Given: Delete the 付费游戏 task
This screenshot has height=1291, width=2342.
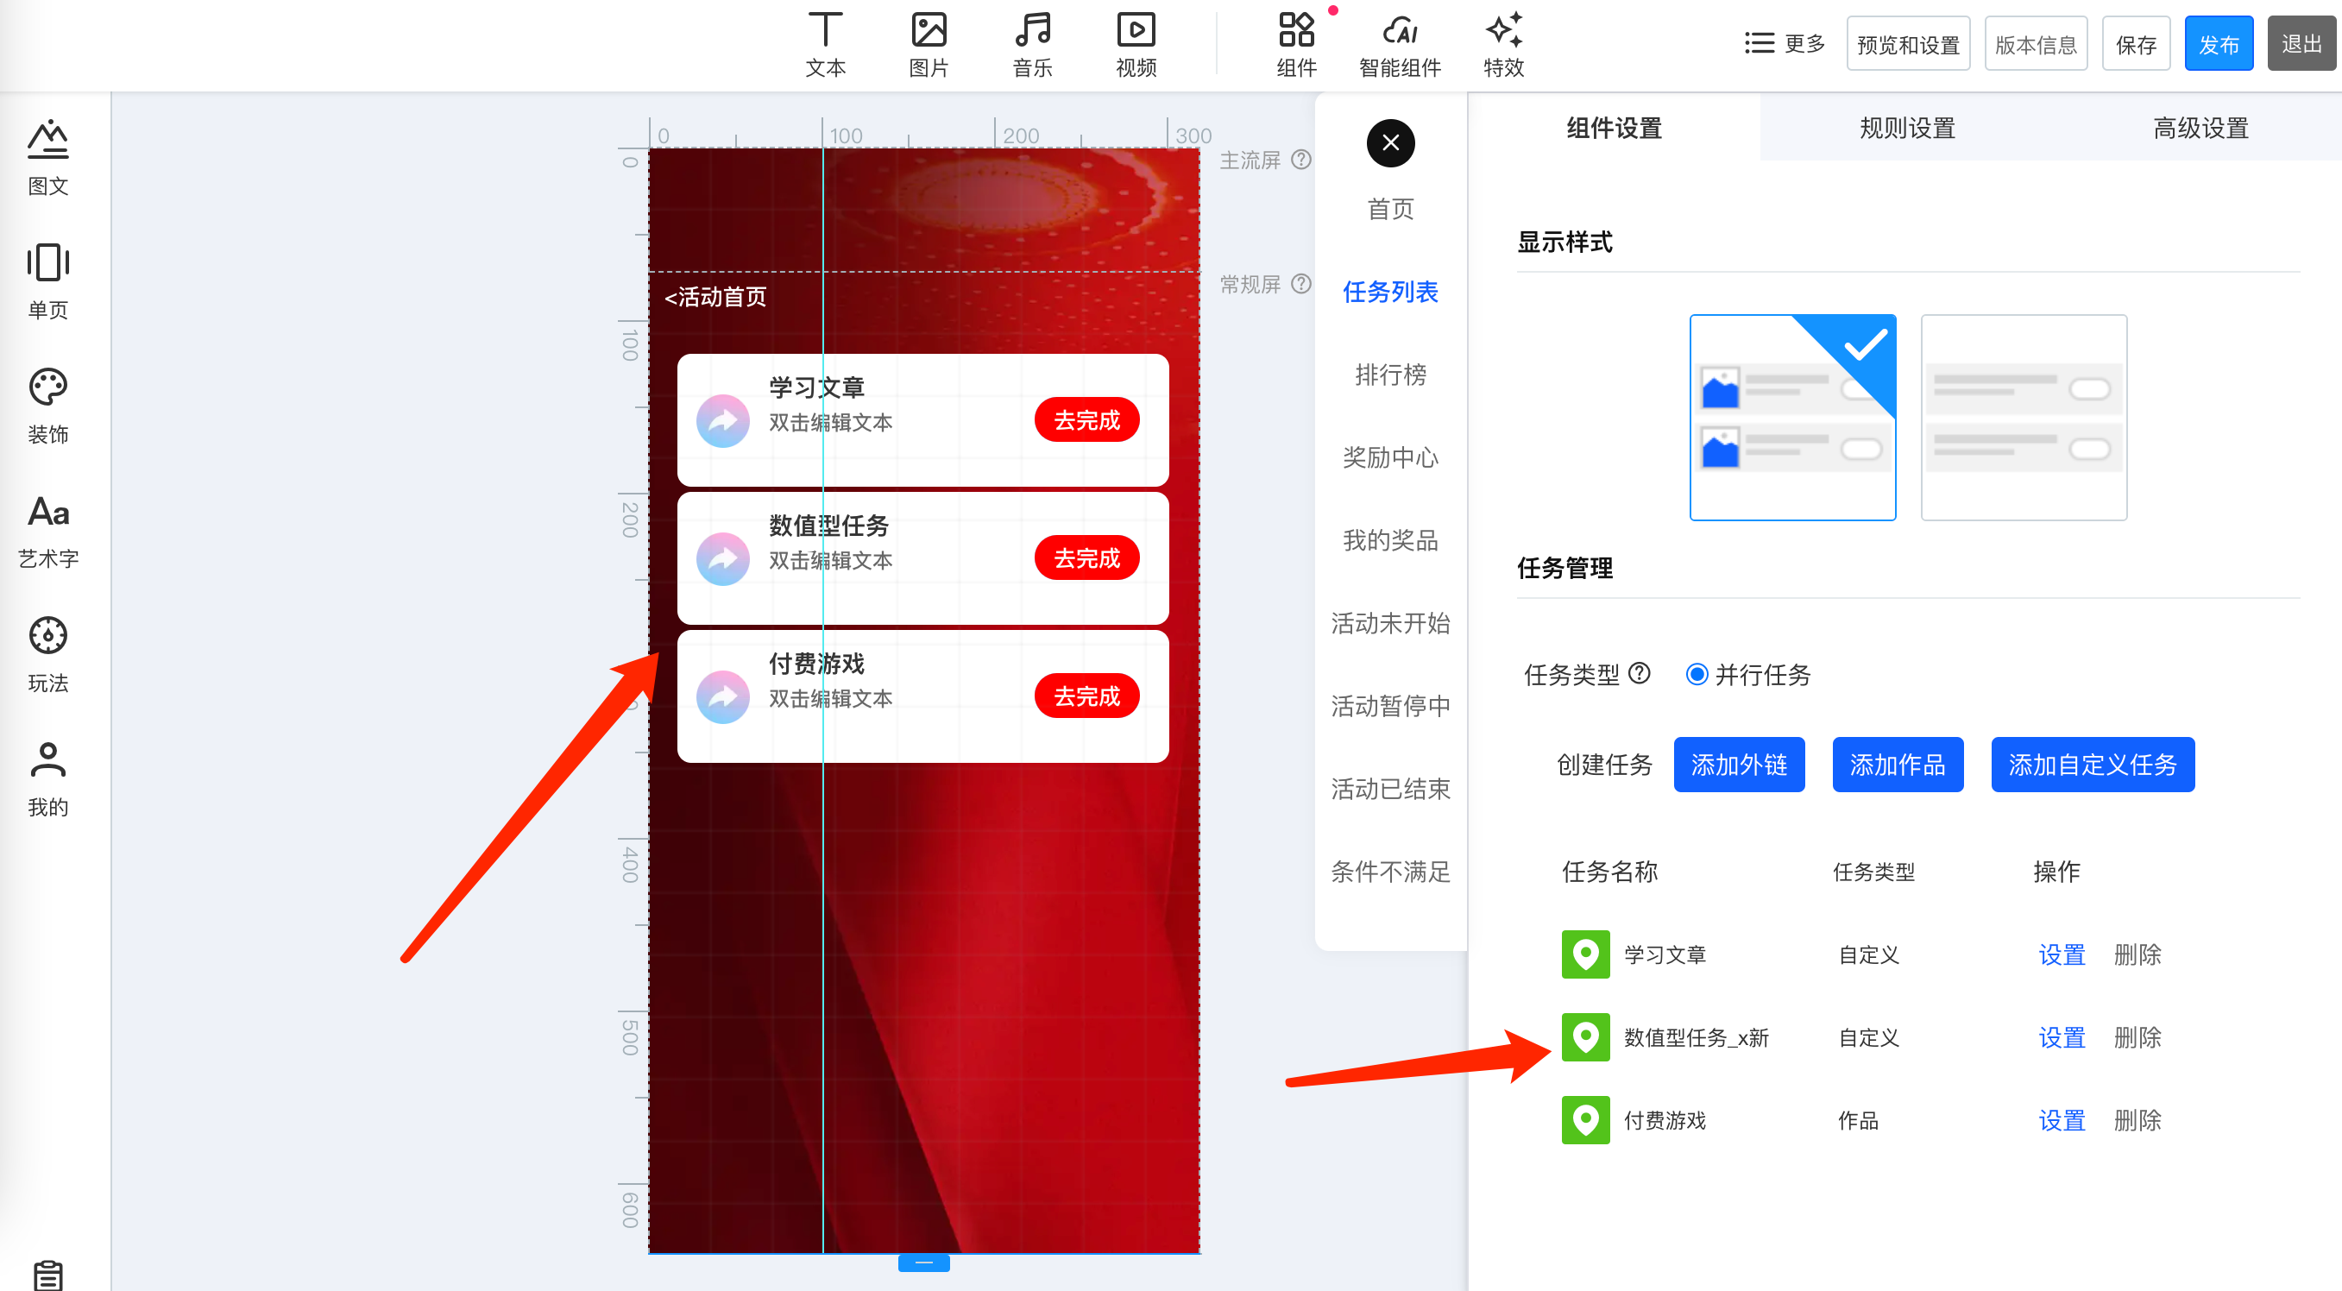Looking at the screenshot, I should pos(2137,1120).
